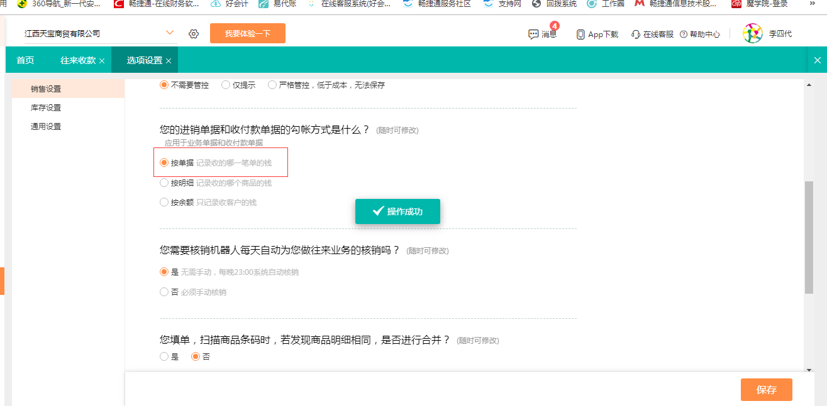Screen dimensions: 827x406
Task: Choose 是 for automatic 核销 robot
Action: point(164,272)
